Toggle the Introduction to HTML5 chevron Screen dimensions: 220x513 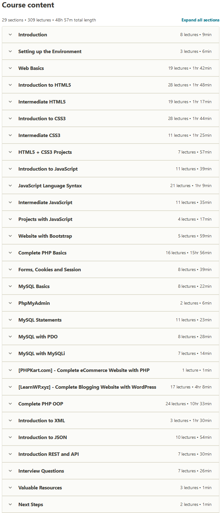point(10,85)
